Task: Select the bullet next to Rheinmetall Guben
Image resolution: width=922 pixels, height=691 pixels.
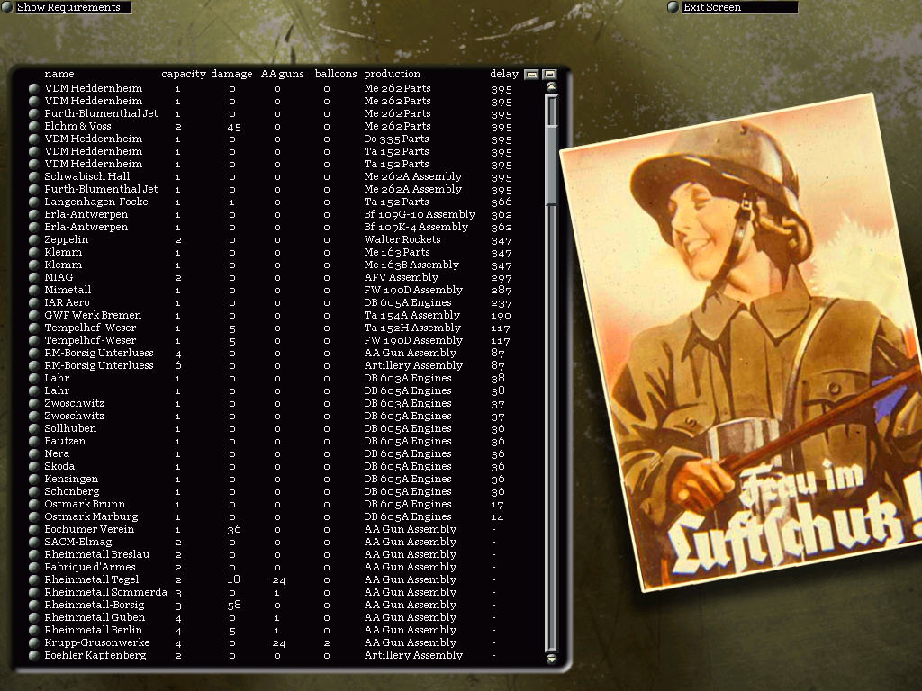Action: pyautogui.click(x=34, y=617)
